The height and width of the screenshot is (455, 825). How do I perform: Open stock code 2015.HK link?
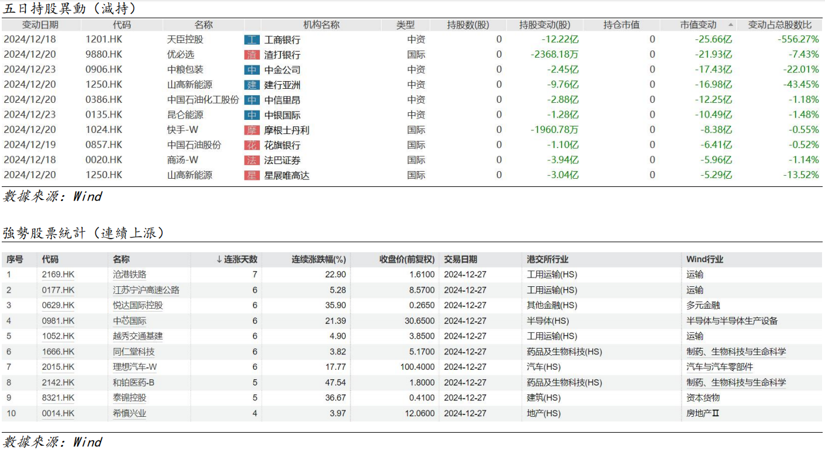(58, 367)
